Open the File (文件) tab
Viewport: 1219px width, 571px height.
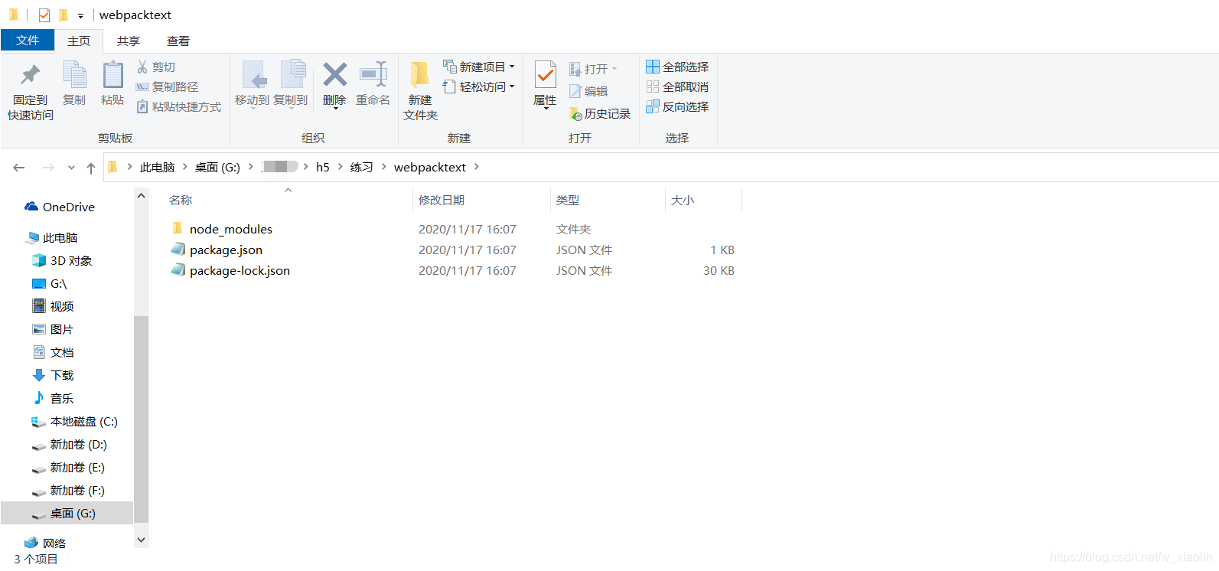coord(28,41)
